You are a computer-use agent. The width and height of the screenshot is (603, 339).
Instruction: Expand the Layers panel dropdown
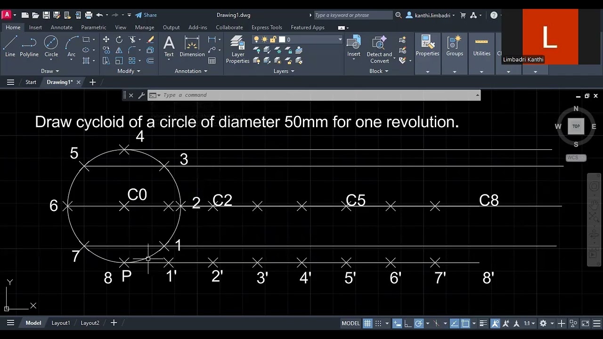(284, 71)
